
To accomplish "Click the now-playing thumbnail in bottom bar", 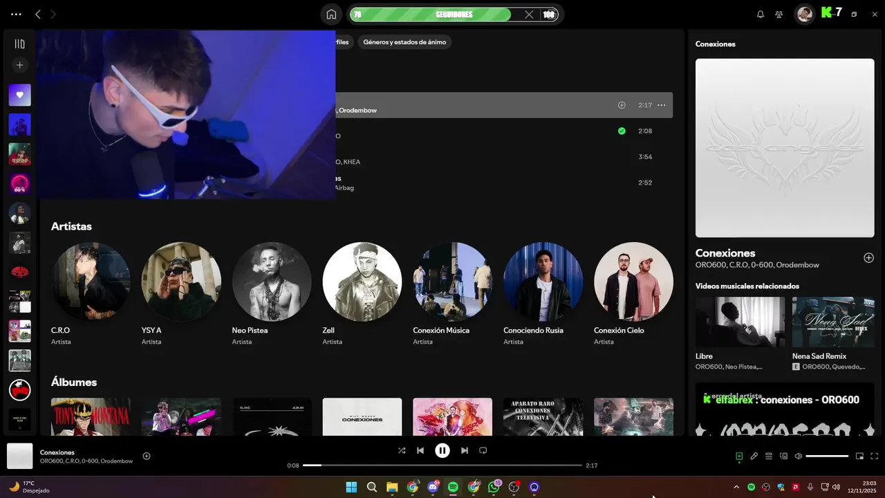I will (x=20, y=456).
